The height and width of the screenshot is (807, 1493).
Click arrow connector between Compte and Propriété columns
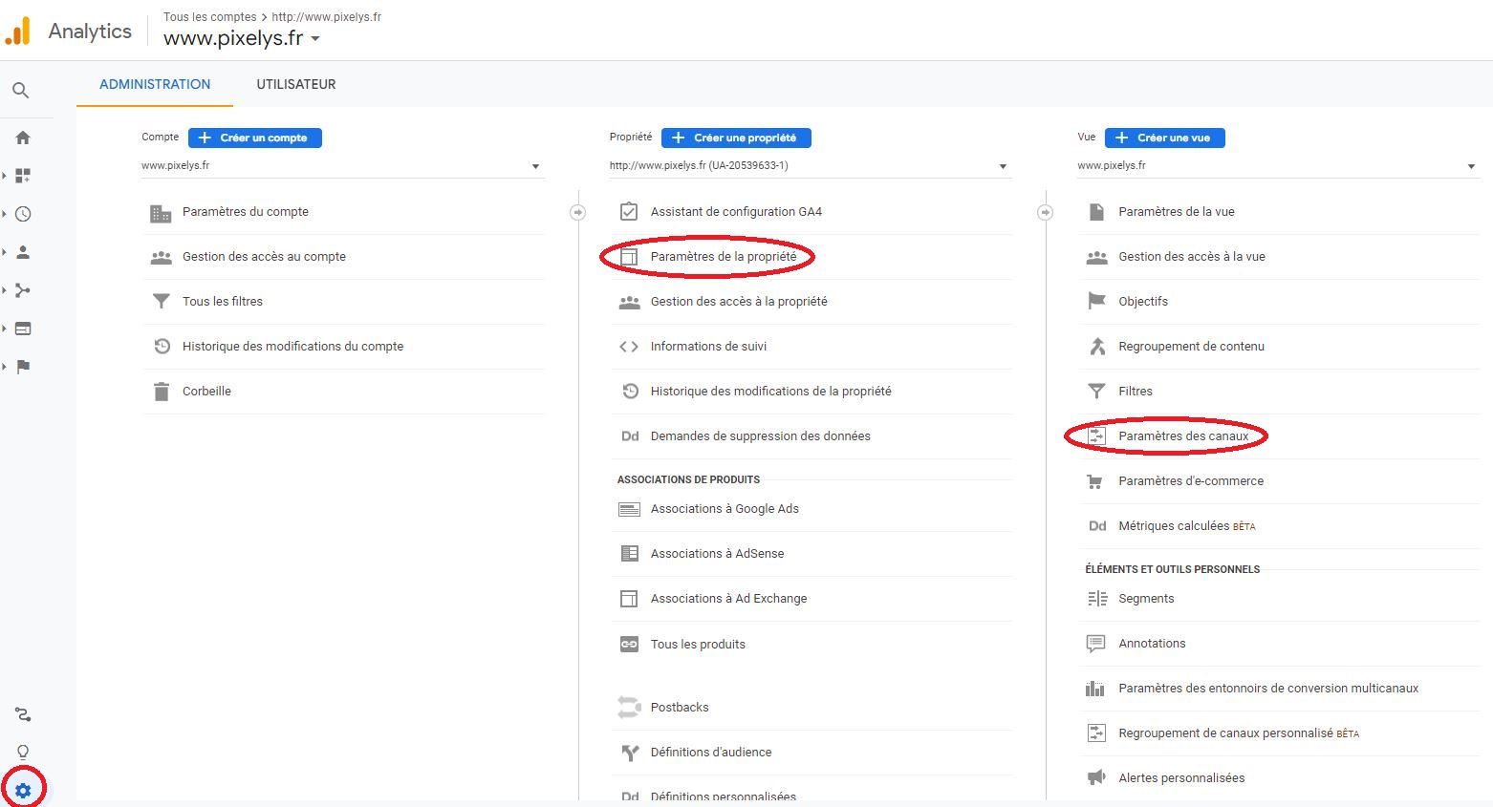pyautogui.click(x=577, y=212)
